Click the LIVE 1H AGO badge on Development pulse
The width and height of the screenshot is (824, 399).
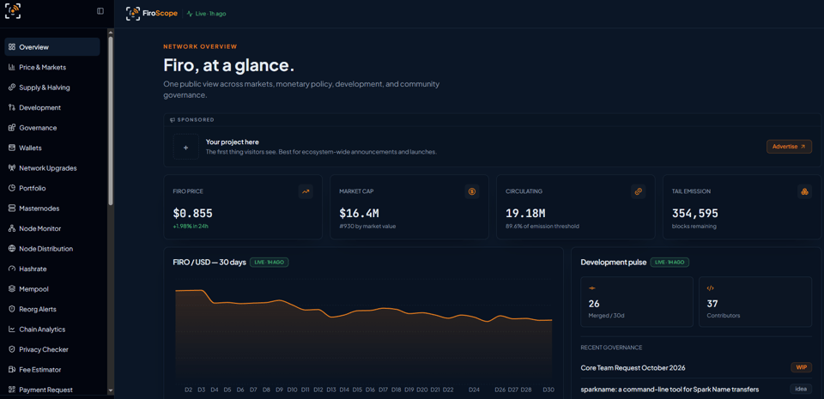(x=669, y=262)
